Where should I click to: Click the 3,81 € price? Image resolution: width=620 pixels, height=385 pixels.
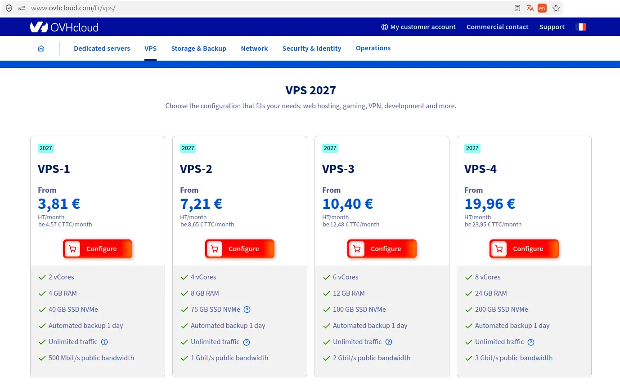59,204
